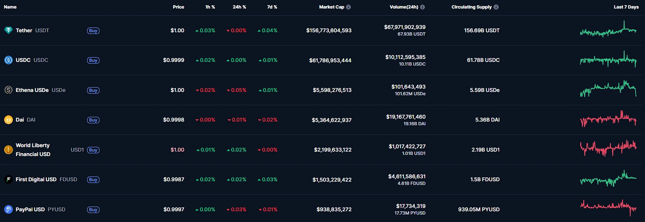
Task: Click the Last 7 Days column header
Action: 626,7
